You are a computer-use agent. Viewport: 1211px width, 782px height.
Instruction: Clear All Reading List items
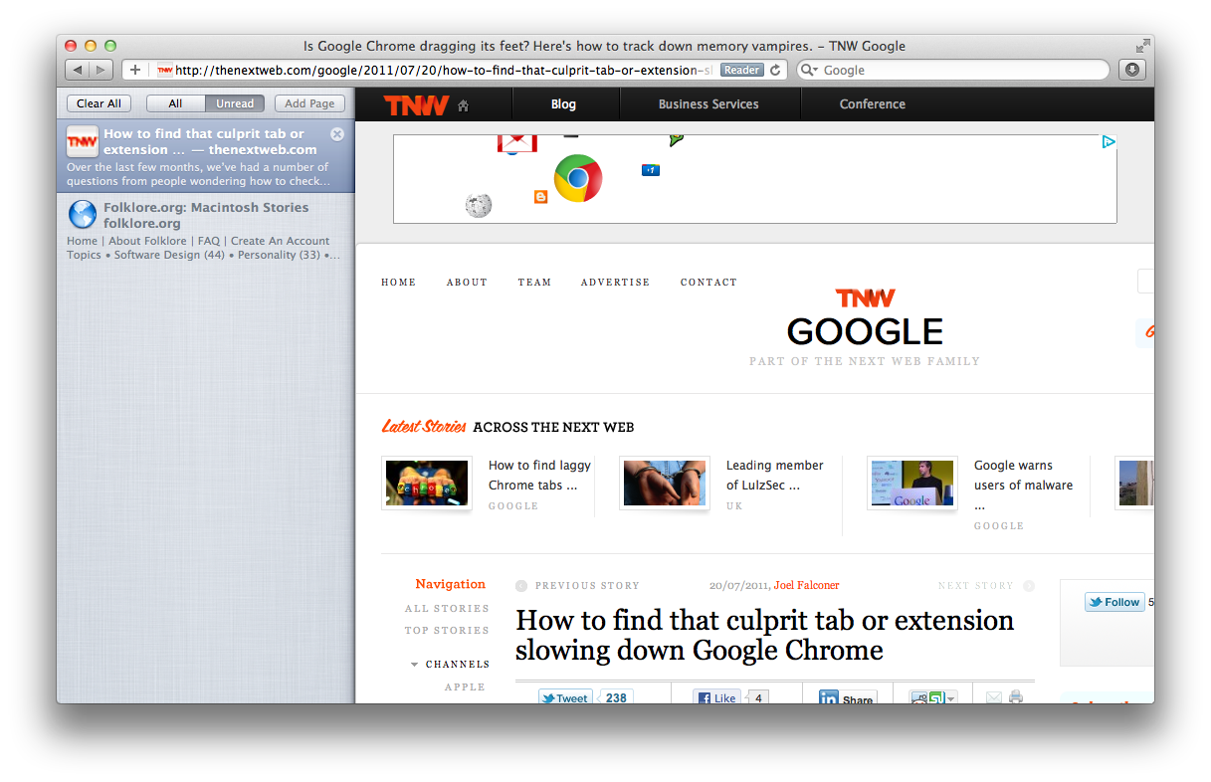99,103
